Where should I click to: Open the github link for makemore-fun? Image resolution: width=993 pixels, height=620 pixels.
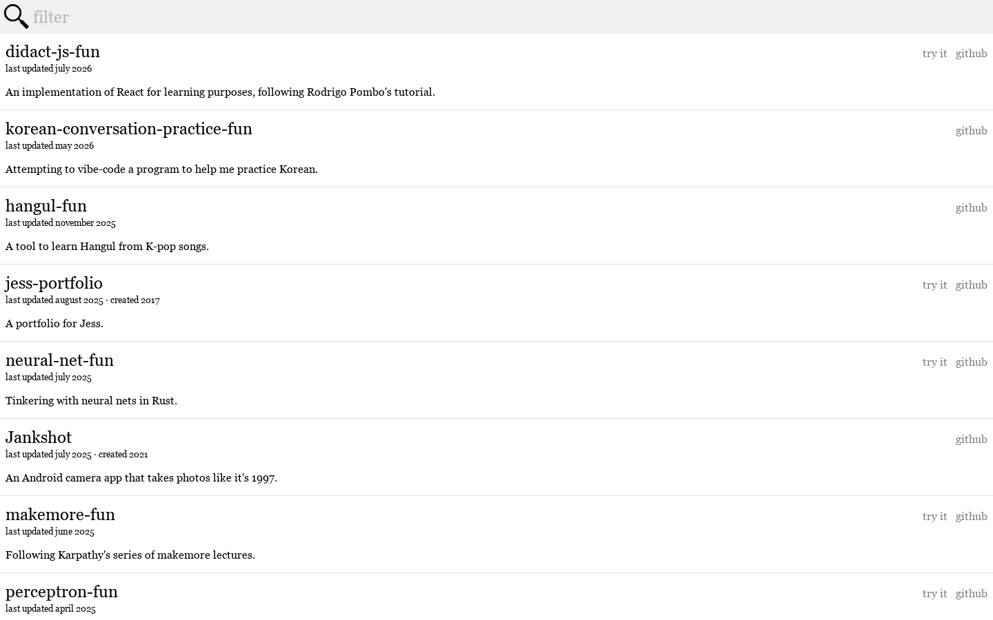click(x=971, y=516)
